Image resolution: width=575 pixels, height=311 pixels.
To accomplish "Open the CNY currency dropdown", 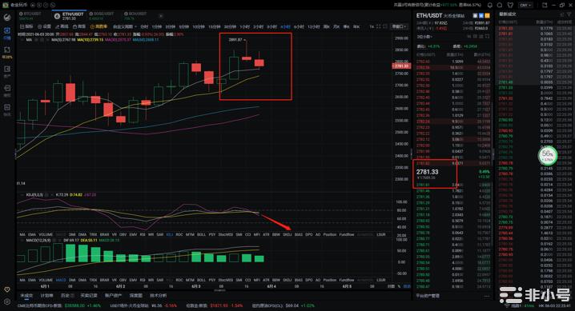I will [x=525, y=5].
